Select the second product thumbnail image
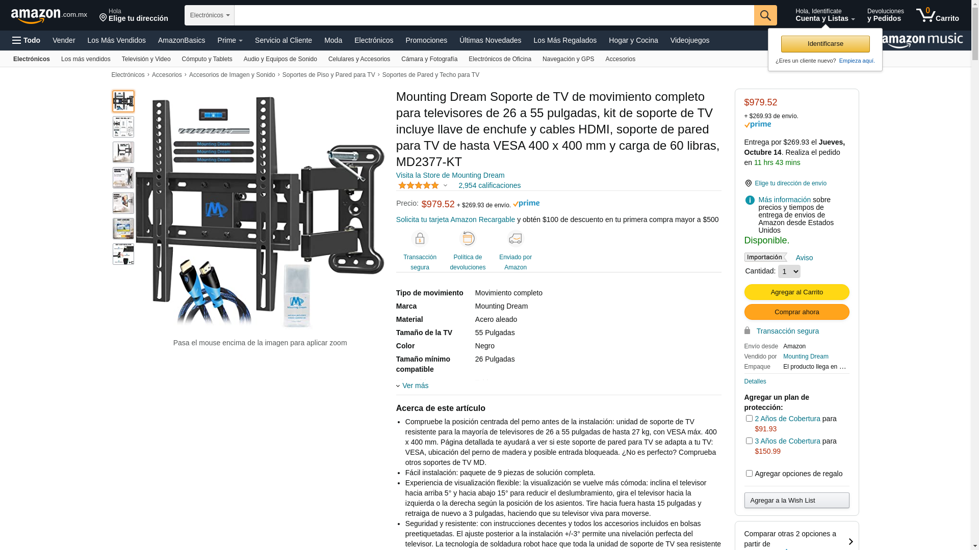The height and width of the screenshot is (550, 979). click(x=123, y=127)
